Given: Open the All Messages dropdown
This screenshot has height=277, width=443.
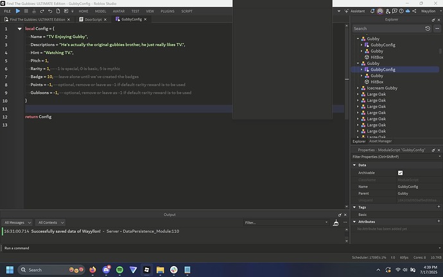Looking at the screenshot, I should [x=17, y=222].
